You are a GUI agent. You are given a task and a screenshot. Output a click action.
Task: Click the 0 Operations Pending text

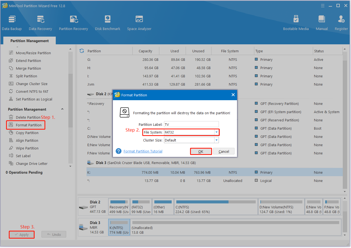point(24,172)
